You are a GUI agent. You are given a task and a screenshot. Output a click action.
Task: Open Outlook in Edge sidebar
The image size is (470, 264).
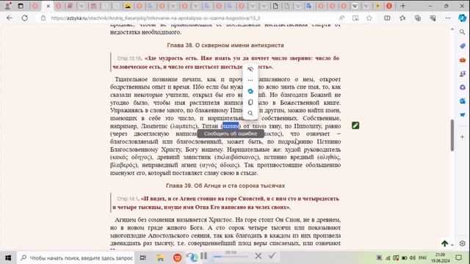click(x=462, y=101)
